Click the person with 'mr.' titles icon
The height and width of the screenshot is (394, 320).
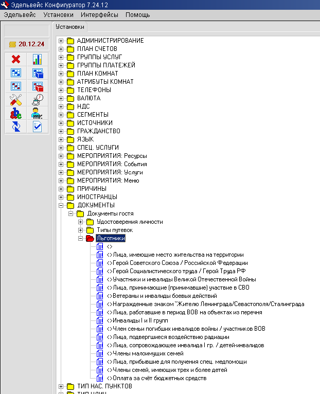(x=38, y=113)
